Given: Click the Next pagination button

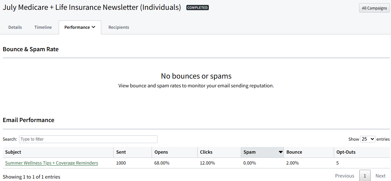Looking at the screenshot, I should tap(380, 176).
